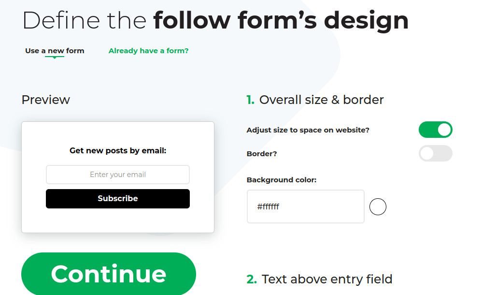Click the "Enter your email" preview field
482x295 pixels.
(x=117, y=175)
